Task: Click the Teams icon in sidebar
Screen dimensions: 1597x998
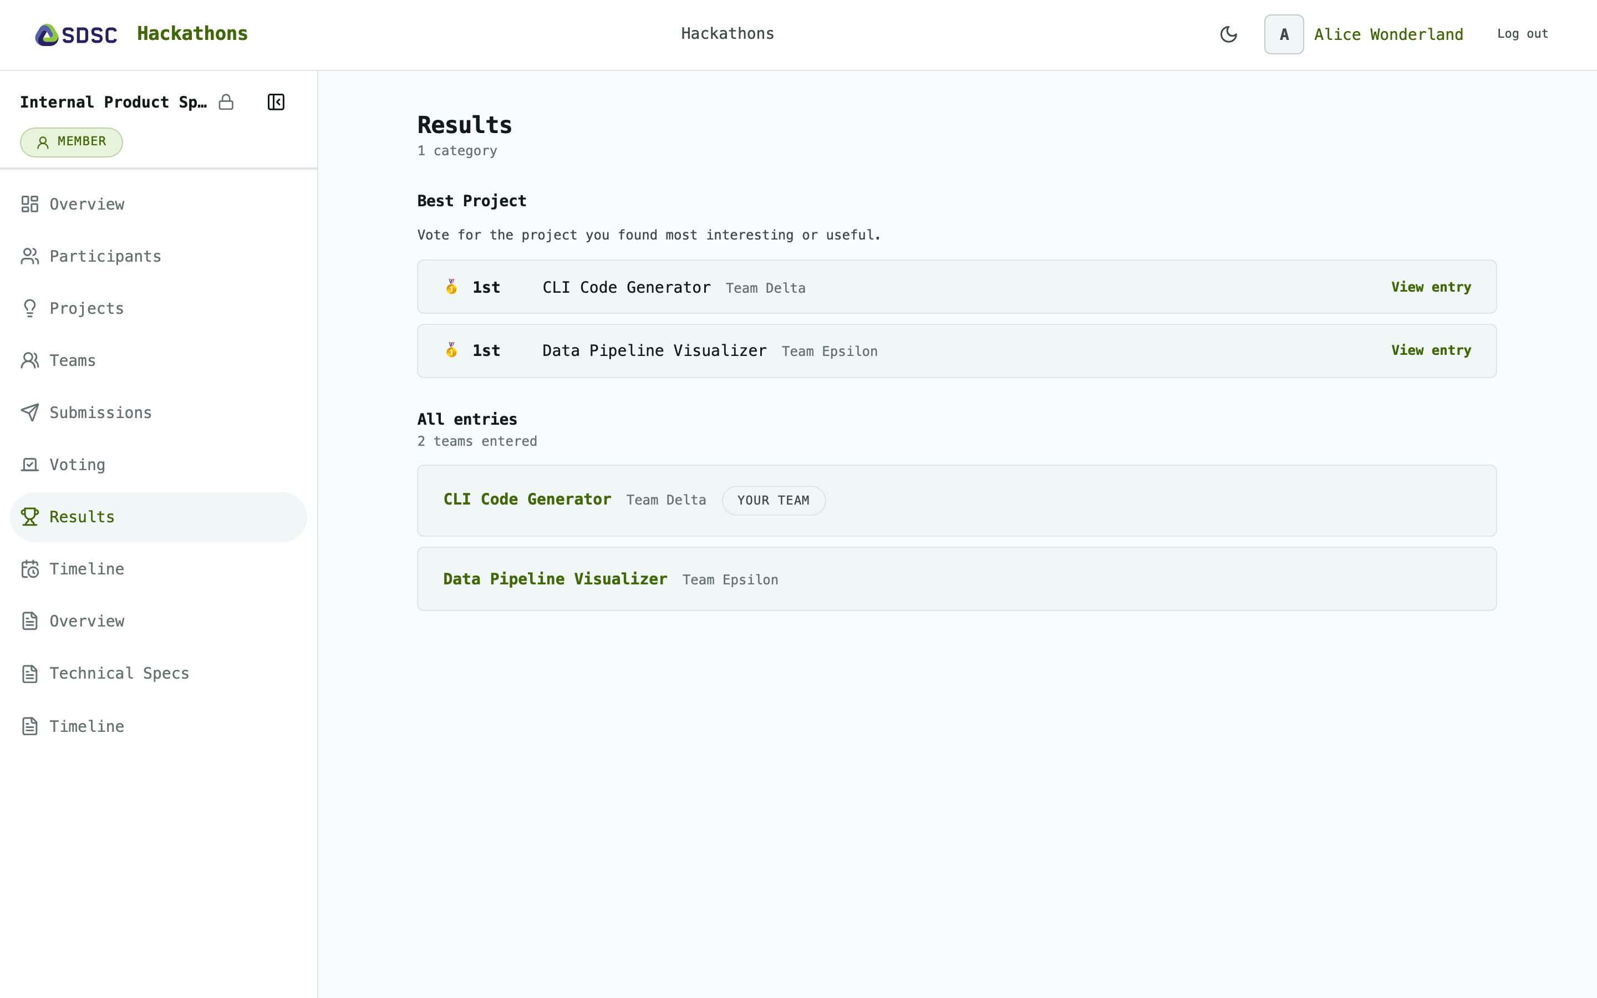Action: 30,360
